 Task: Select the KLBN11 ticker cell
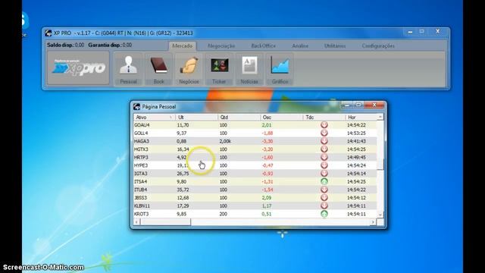(x=142, y=206)
